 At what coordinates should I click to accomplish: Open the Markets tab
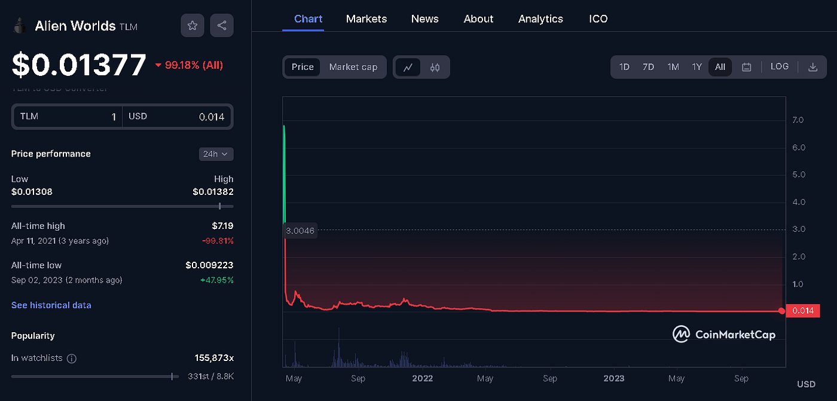[366, 19]
